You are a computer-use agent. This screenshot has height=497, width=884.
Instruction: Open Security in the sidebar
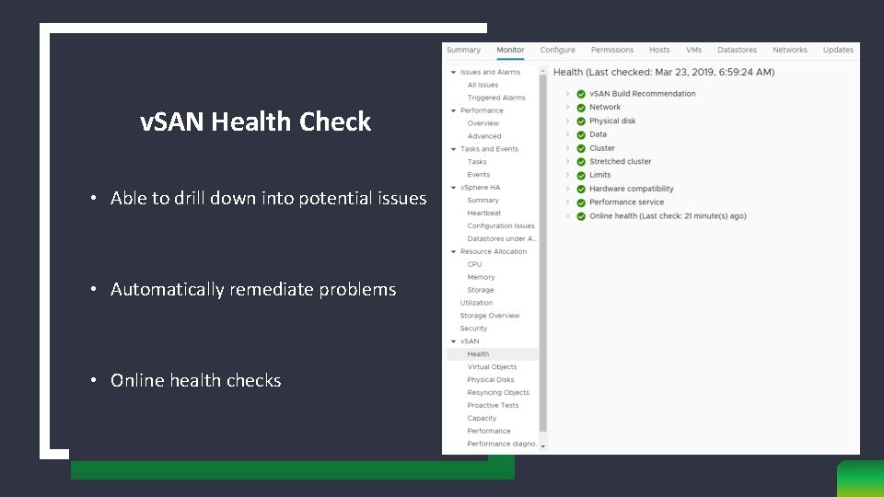[473, 329]
